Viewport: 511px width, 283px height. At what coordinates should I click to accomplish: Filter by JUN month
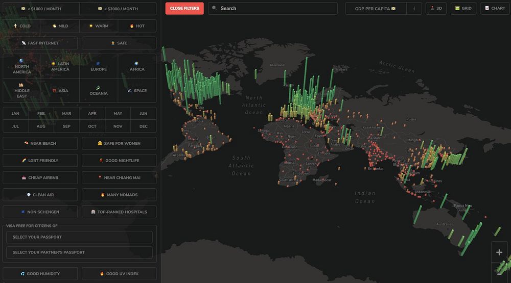point(144,114)
